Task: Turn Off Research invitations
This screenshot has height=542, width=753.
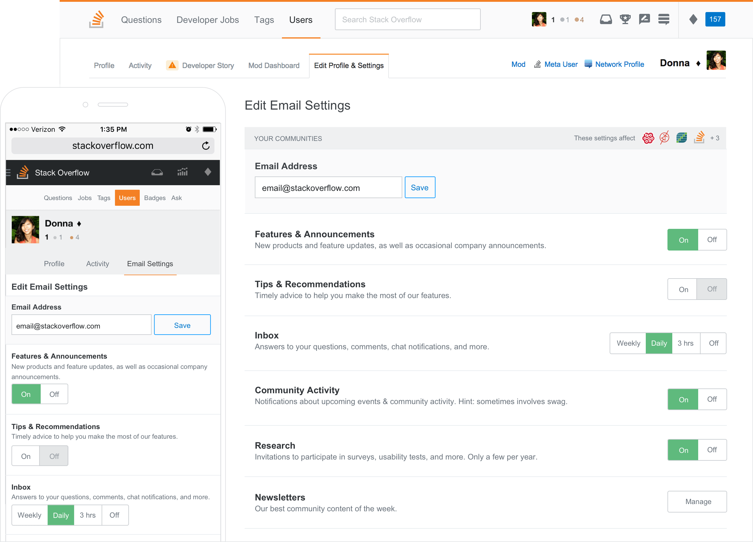Action: (711, 450)
